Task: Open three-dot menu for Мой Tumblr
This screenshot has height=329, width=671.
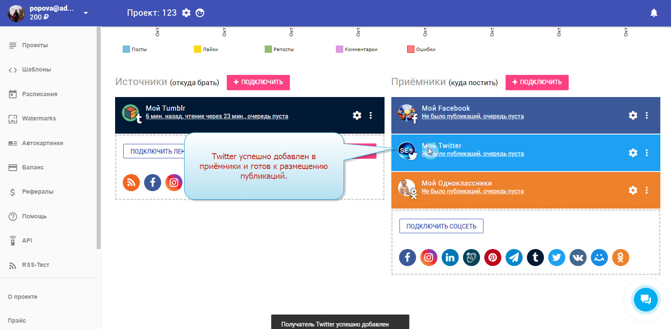Action: 370,115
